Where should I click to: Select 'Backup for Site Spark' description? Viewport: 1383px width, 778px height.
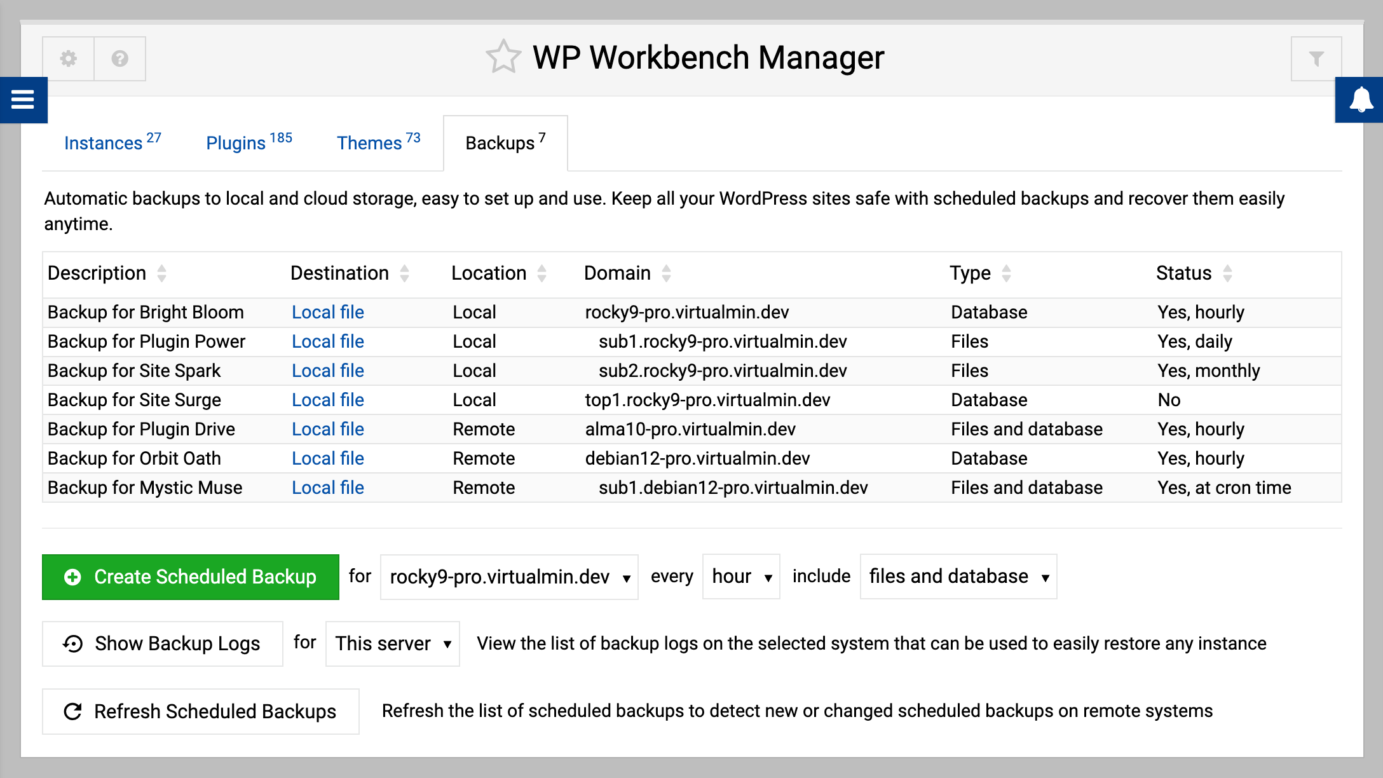pyautogui.click(x=134, y=371)
